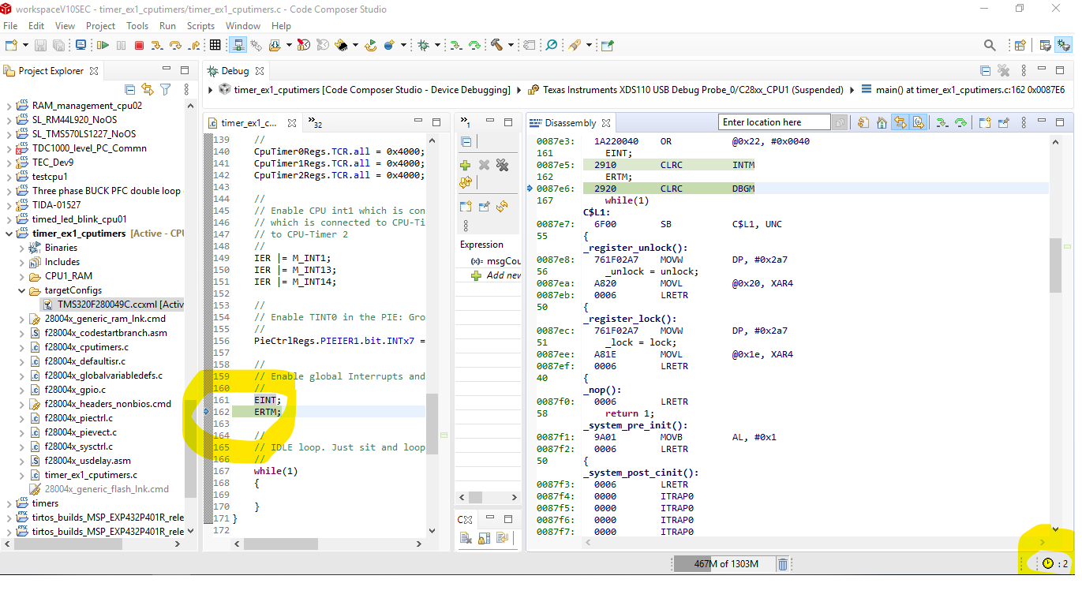This screenshot has height=598, width=1082.
Task: Toggle Link with Active Debug Context in Disassembly
Action: [x=900, y=122]
